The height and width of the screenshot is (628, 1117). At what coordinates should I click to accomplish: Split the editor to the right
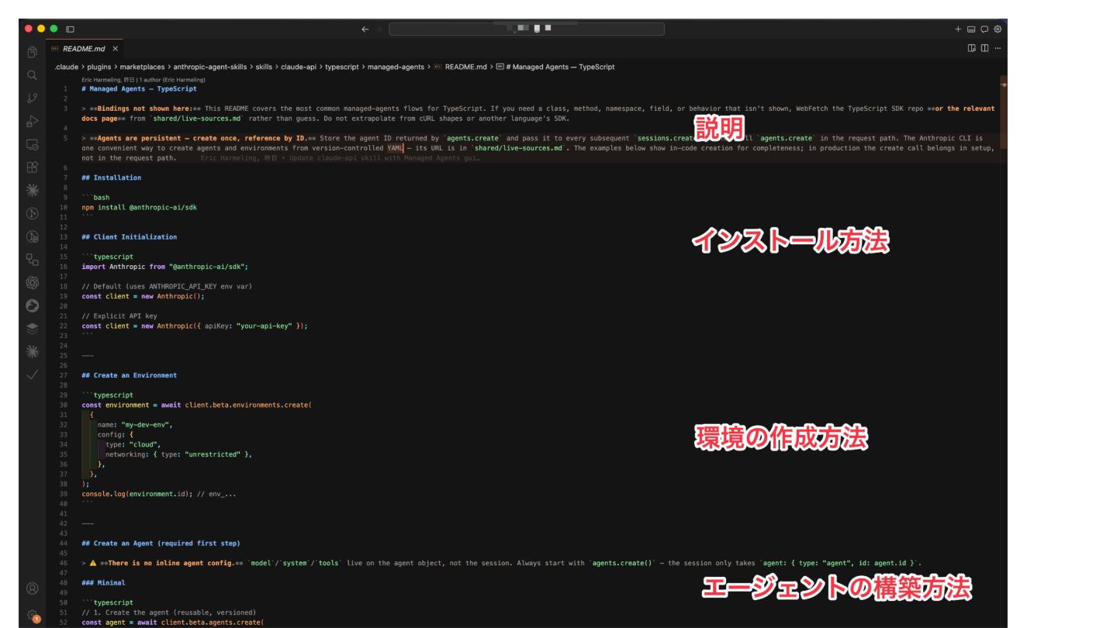[x=984, y=49]
